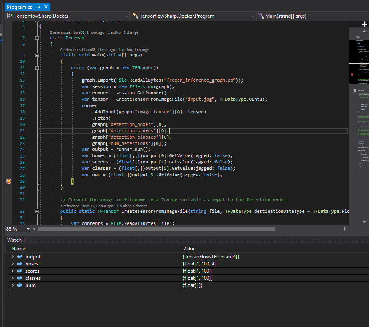
Task: Expand the output watch entry
Action: point(12,257)
